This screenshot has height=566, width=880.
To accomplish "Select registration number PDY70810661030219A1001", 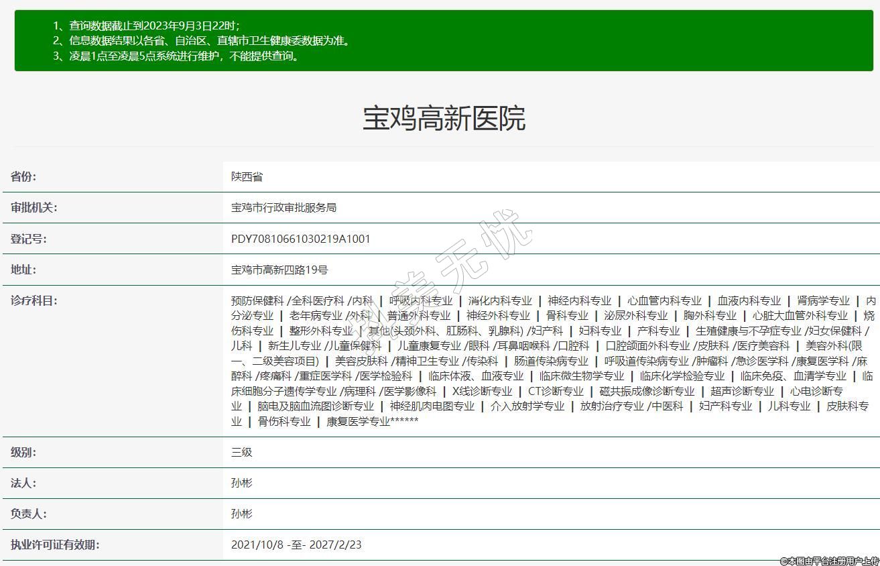I will [x=300, y=239].
